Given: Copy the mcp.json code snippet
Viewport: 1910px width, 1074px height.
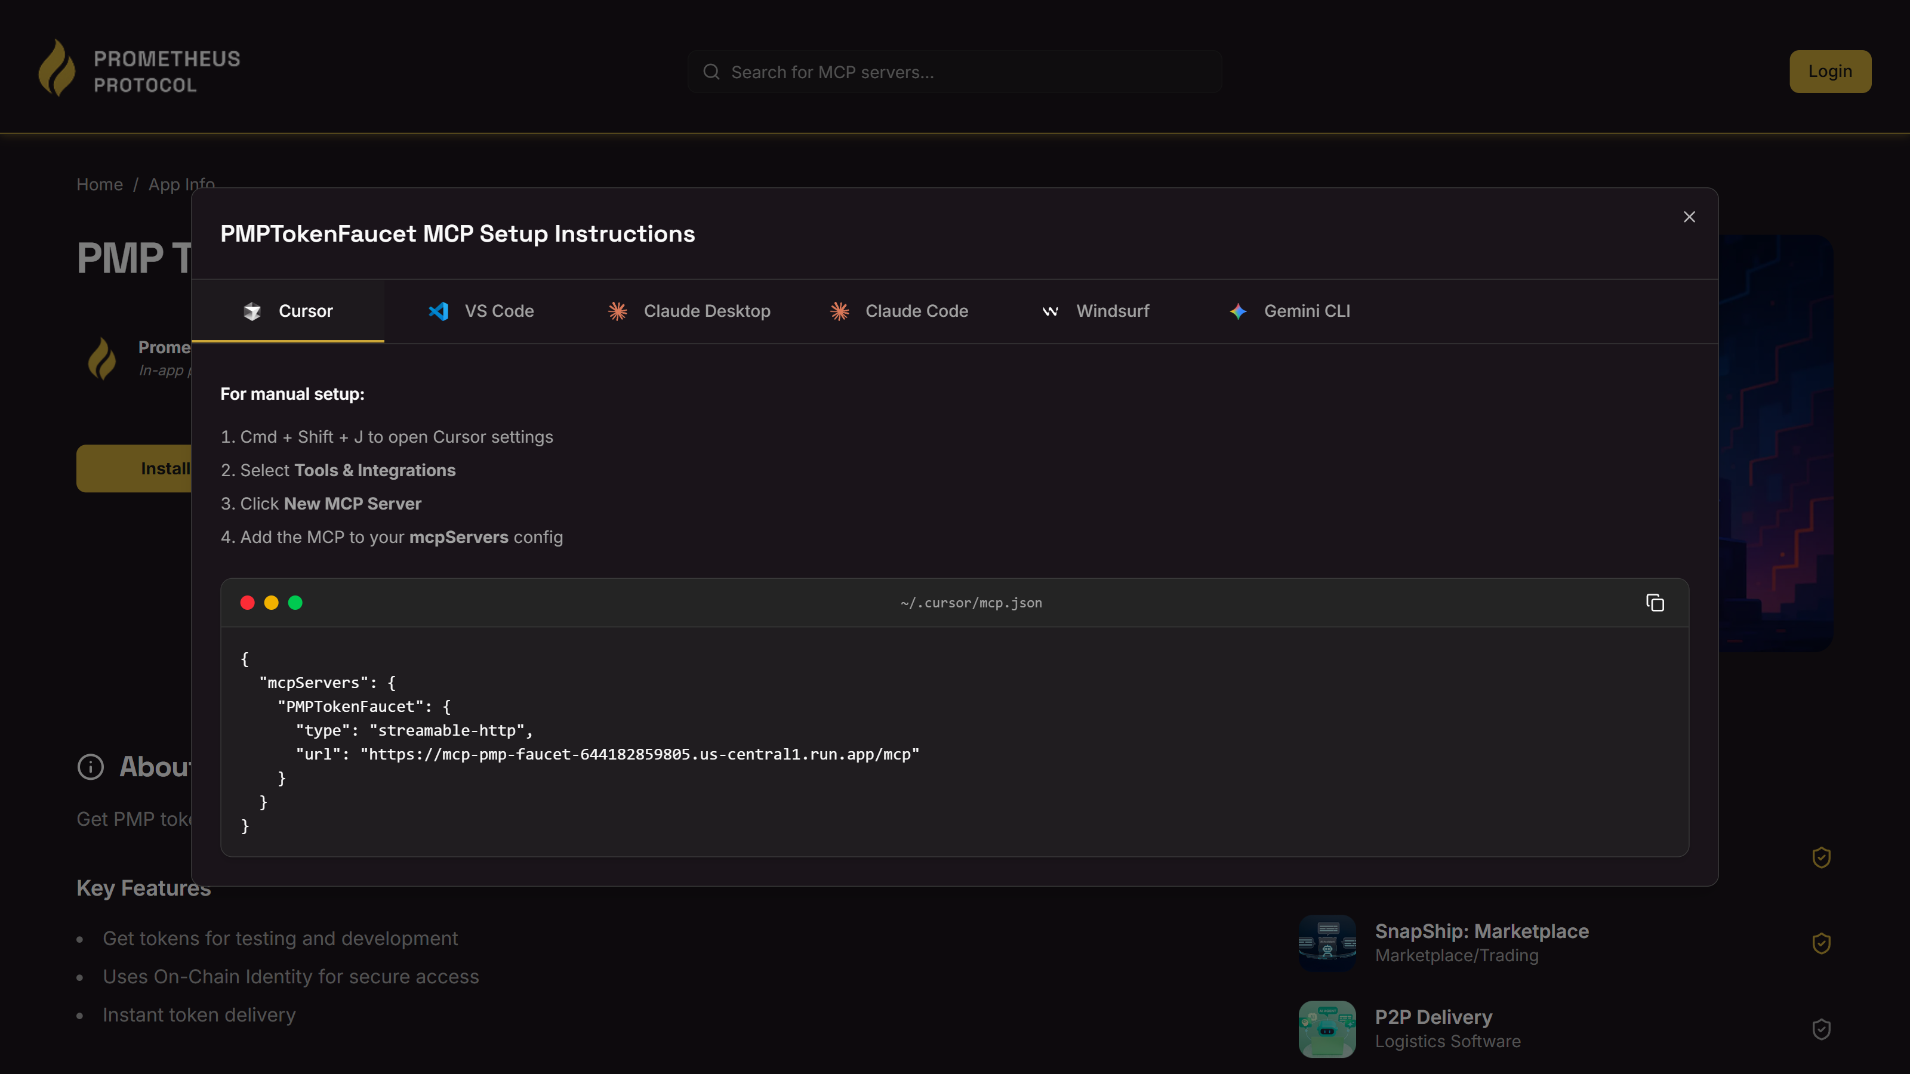Looking at the screenshot, I should [x=1655, y=603].
